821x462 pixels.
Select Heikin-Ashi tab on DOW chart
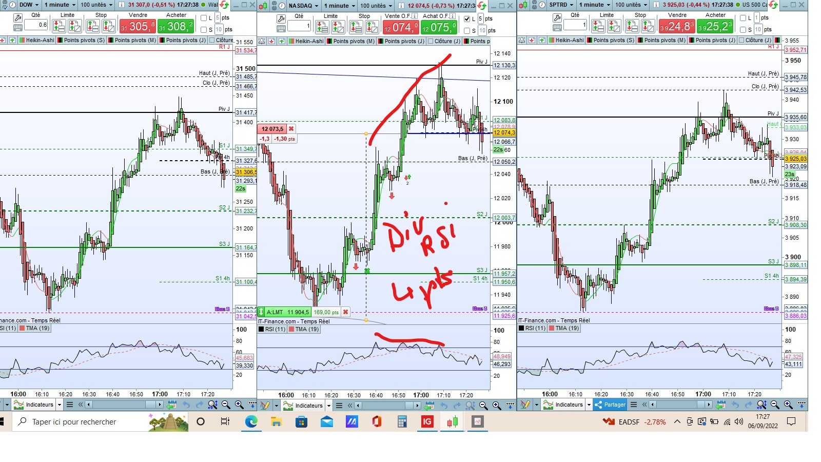[x=36, y=40]
